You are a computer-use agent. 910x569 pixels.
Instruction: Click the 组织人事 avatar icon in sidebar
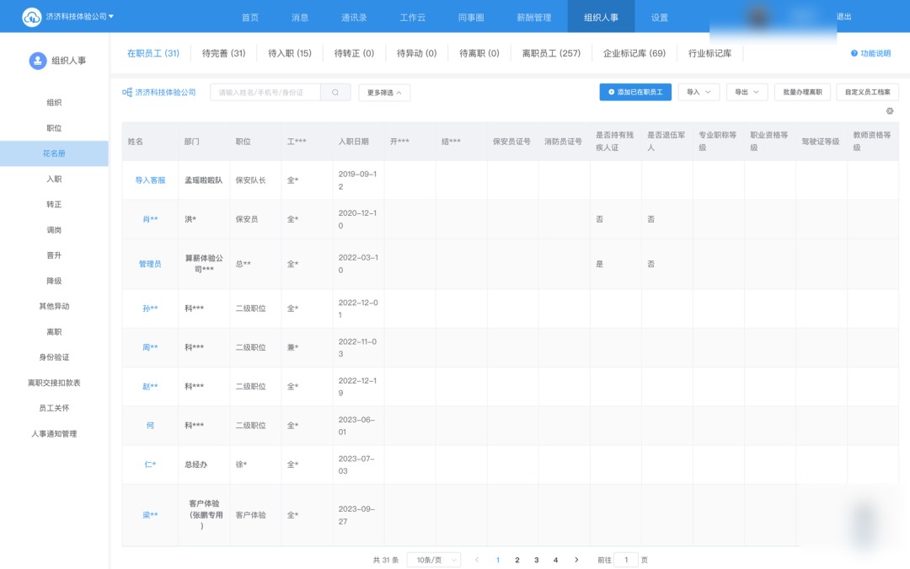38,61
